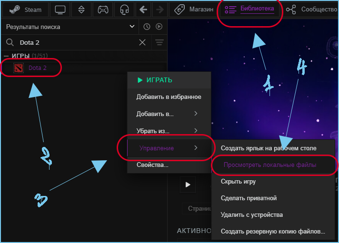
Task: Show recent games clock icon
Action: 147,27
